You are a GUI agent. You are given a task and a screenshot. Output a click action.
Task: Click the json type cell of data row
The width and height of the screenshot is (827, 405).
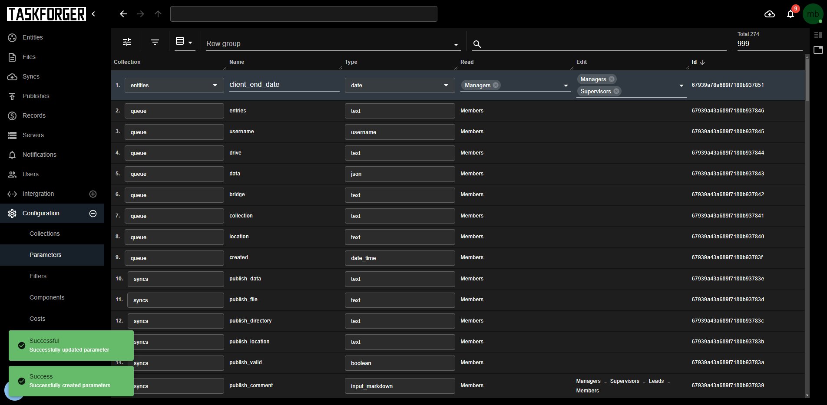pos(400,174)
